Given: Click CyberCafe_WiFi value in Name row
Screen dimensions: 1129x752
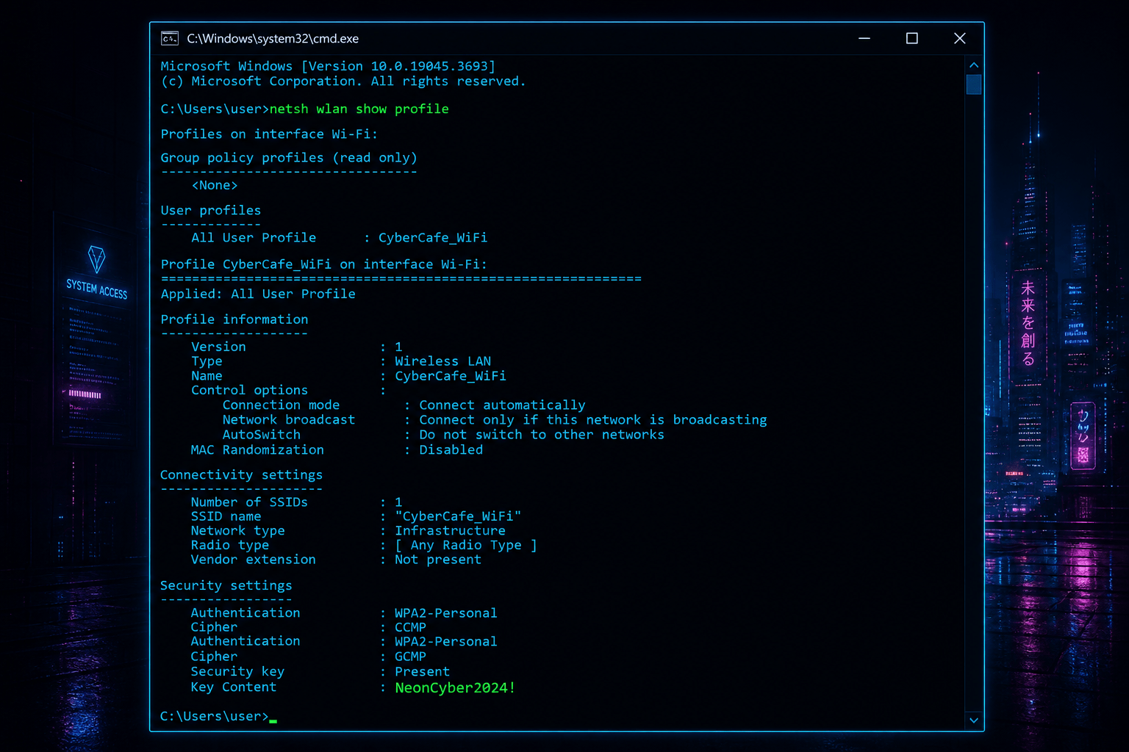Looking at the screenshot, I should click(x=451, y=376).
